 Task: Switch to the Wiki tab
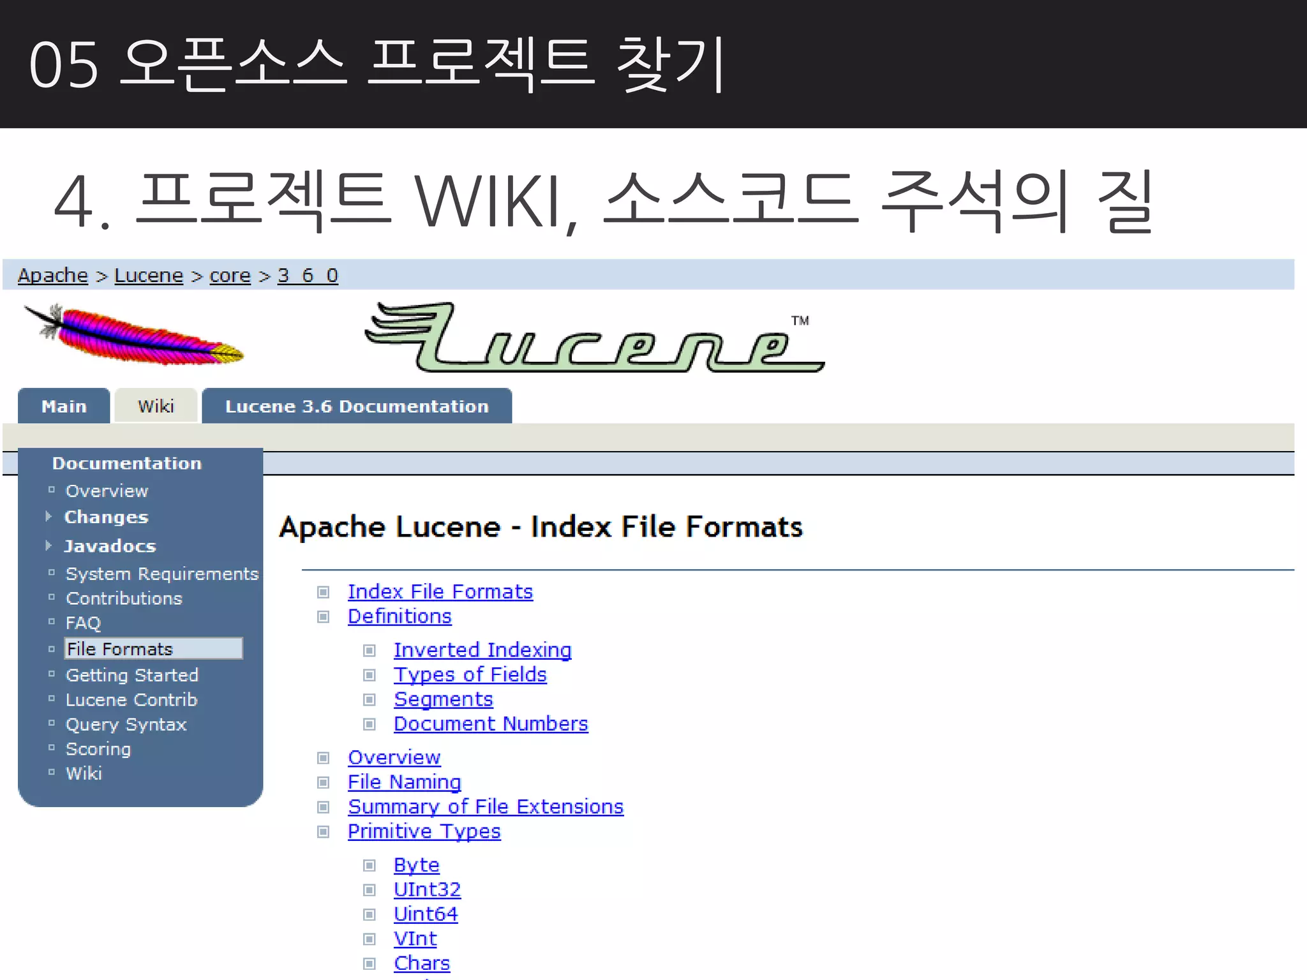click(x=156, y=406)
